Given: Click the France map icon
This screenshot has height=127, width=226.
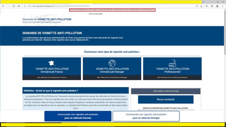Looking at the screenshot, I should pyautogui.click(x=51, y=63).
